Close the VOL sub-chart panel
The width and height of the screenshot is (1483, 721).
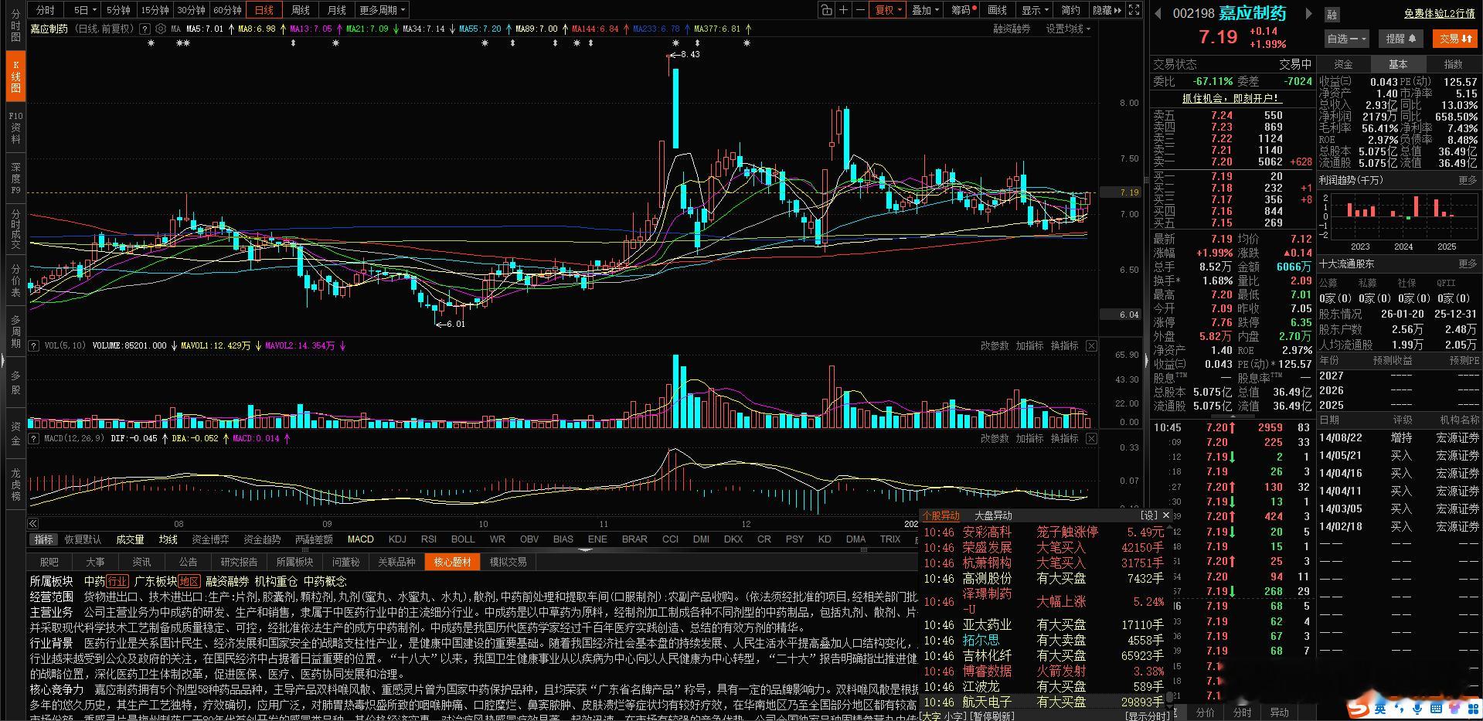tap(1091, 346)
